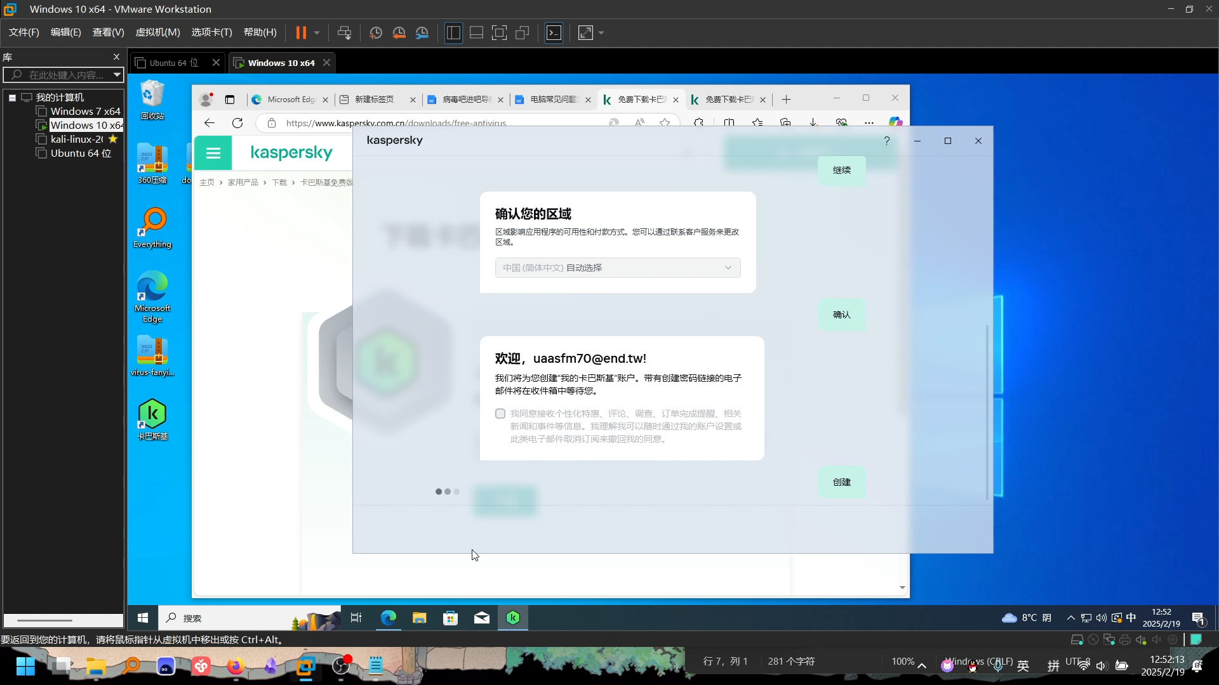The image size is (1219, 685).
Task: Open VMware console view icon
Action: (x=554, y=32)
